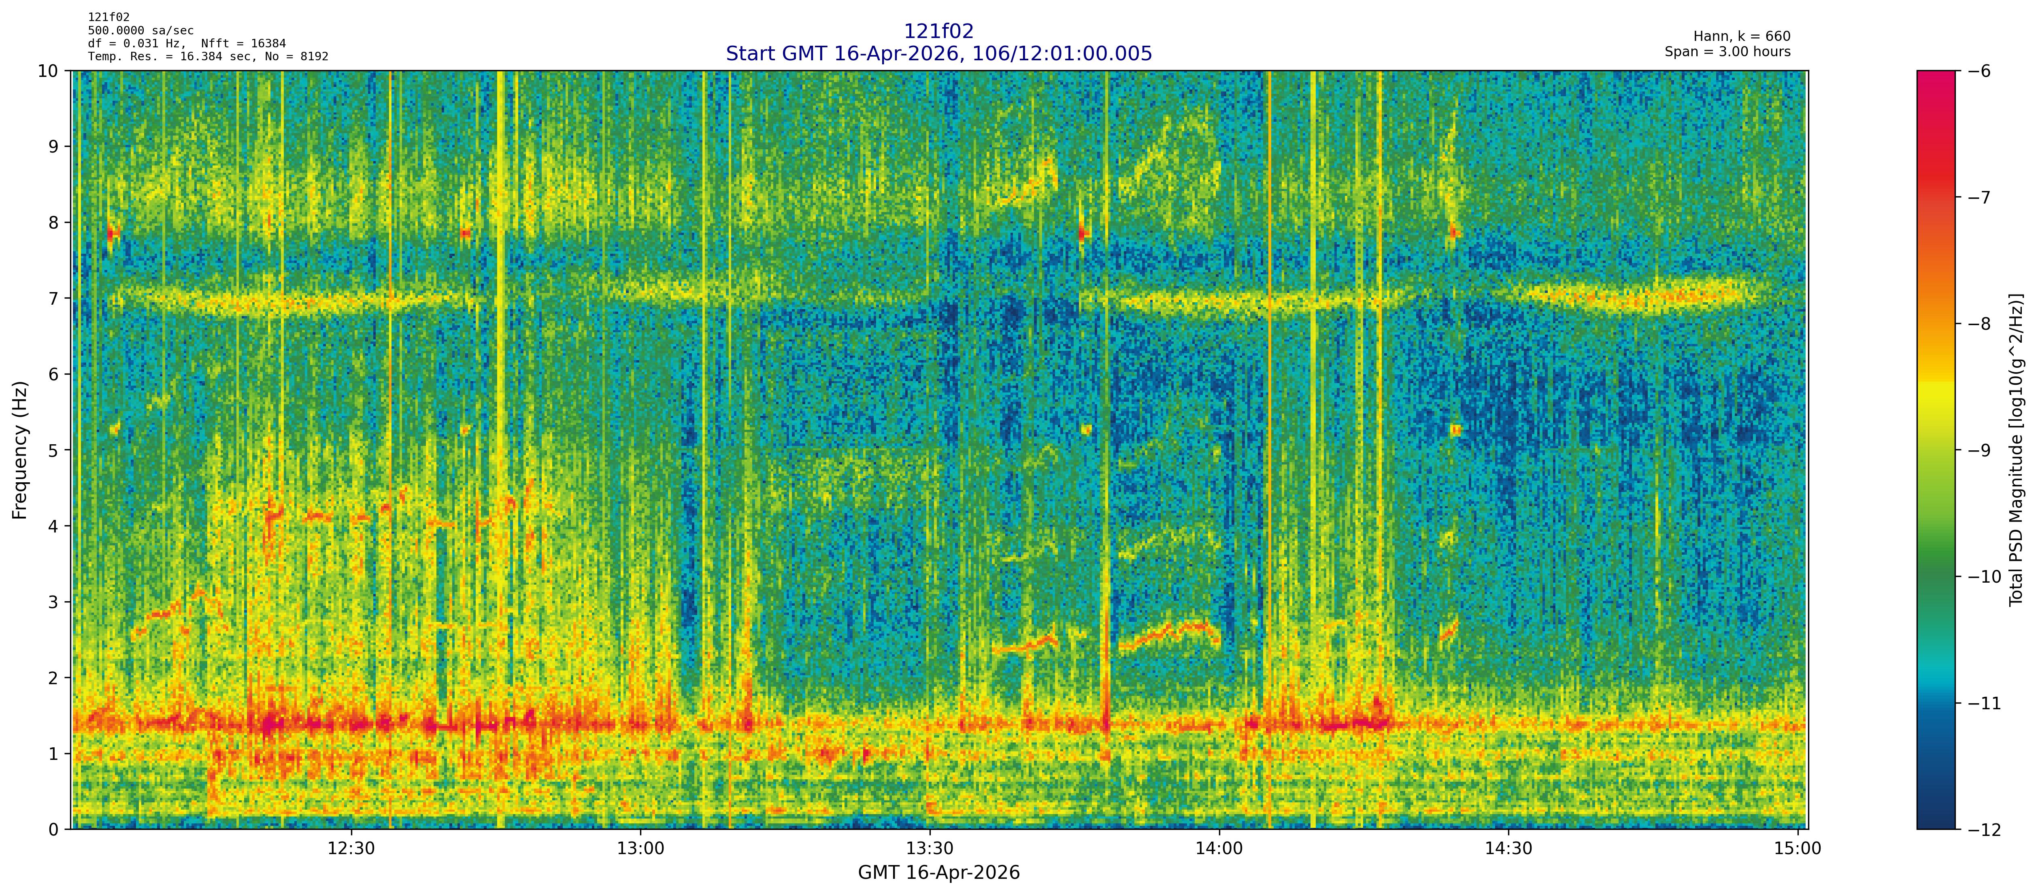Click the Total PSD Magnitude colorbar label
Viewport: 2038px width, 895px height.
tap(2016, 450)
